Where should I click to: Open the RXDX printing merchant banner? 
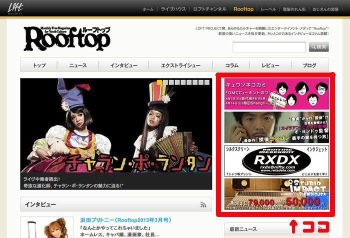[276, 161]
